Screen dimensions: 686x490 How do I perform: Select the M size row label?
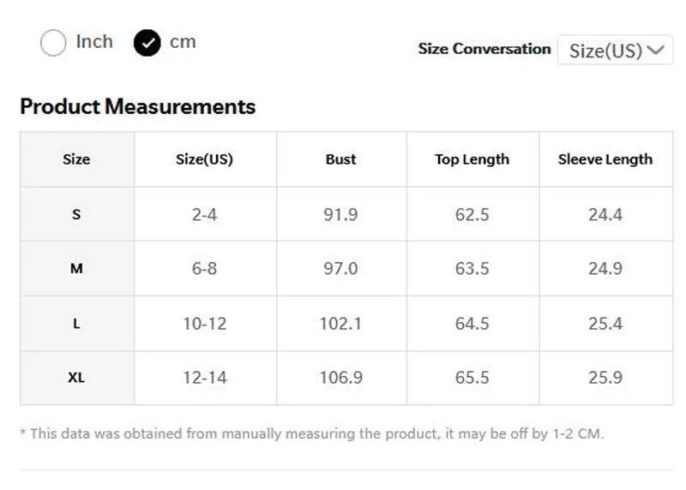[76, 269]
